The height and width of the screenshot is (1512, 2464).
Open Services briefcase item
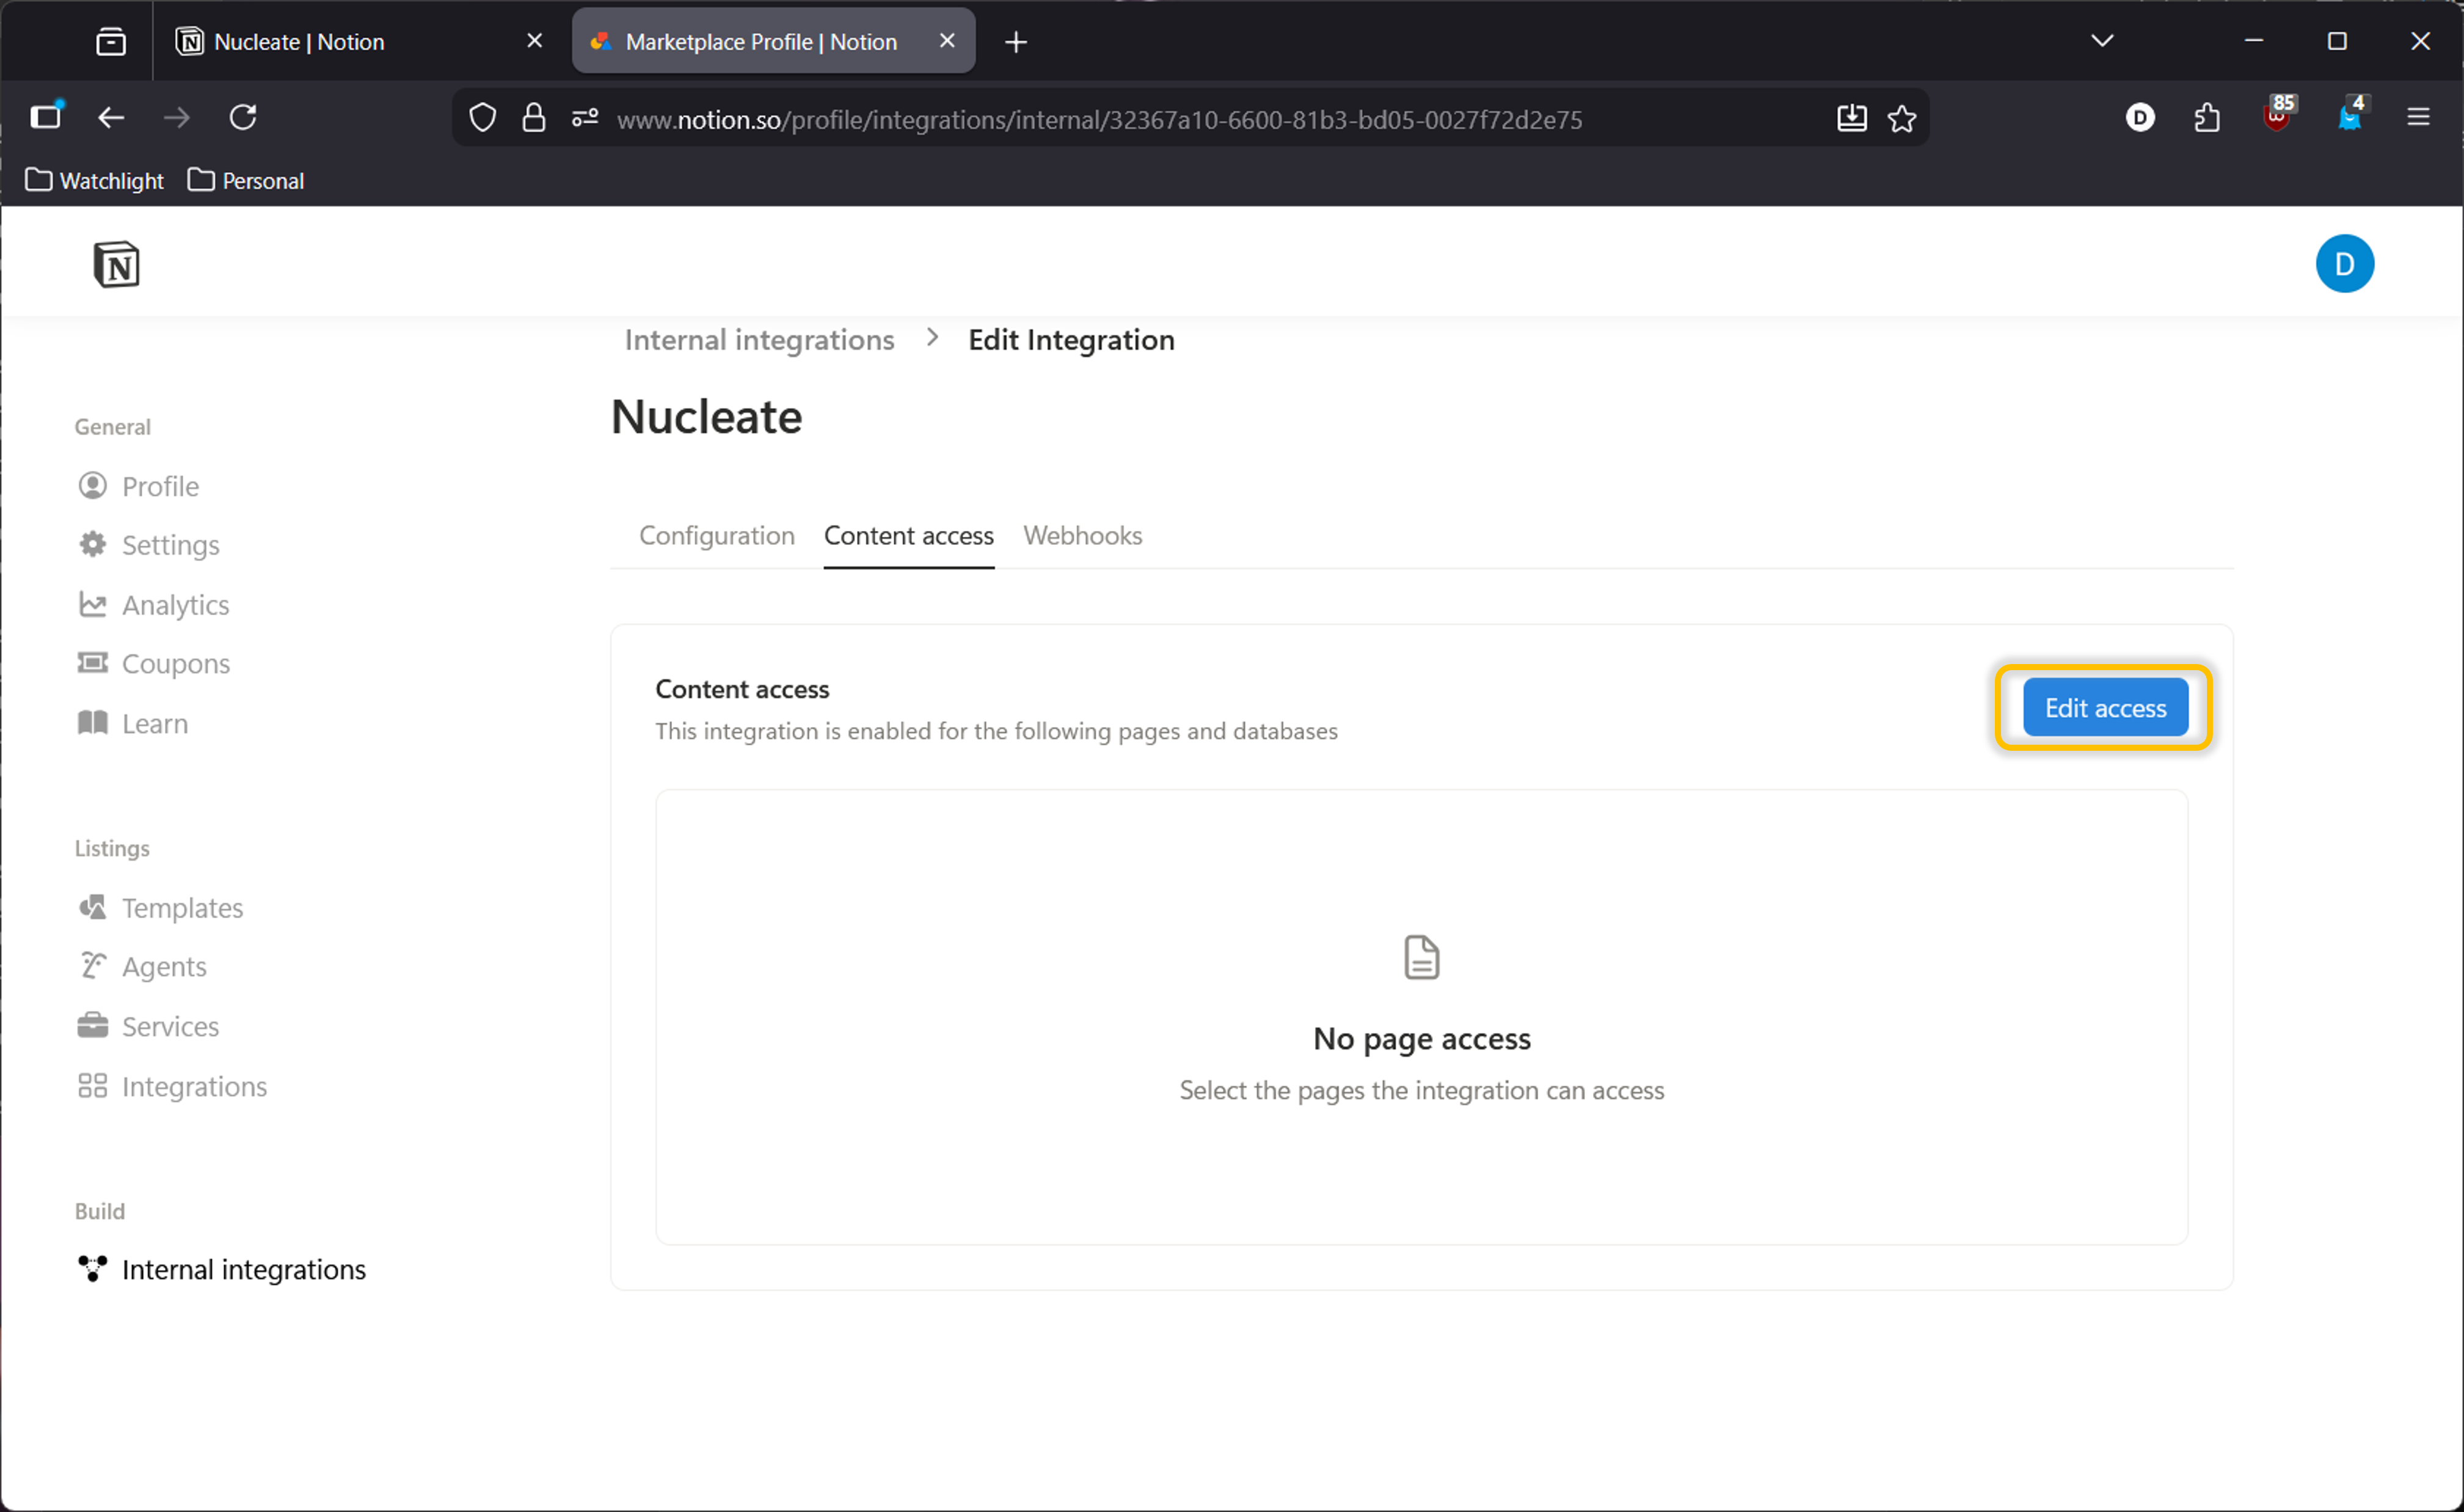[x=169, y=1026]
